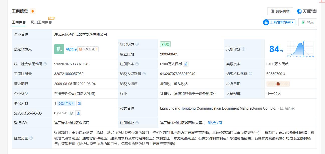Image resolution: width=325 pixels, height=154 pixels.
Task: Open 附近公司 nearby companies link
Action: (215, 123)
